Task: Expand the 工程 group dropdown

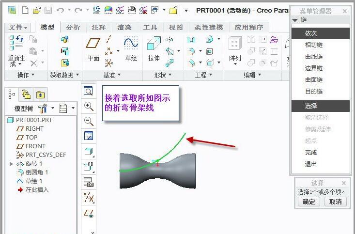Action: [203, 75]
